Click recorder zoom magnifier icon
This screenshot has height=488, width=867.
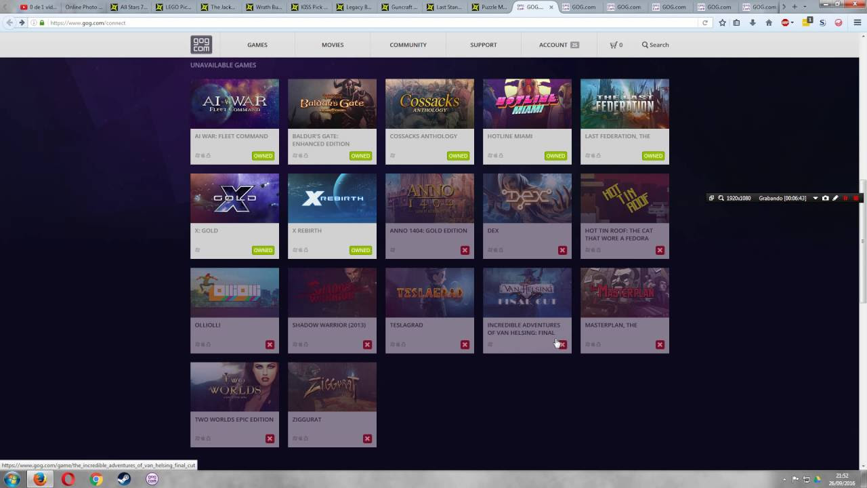pos(721,198)
